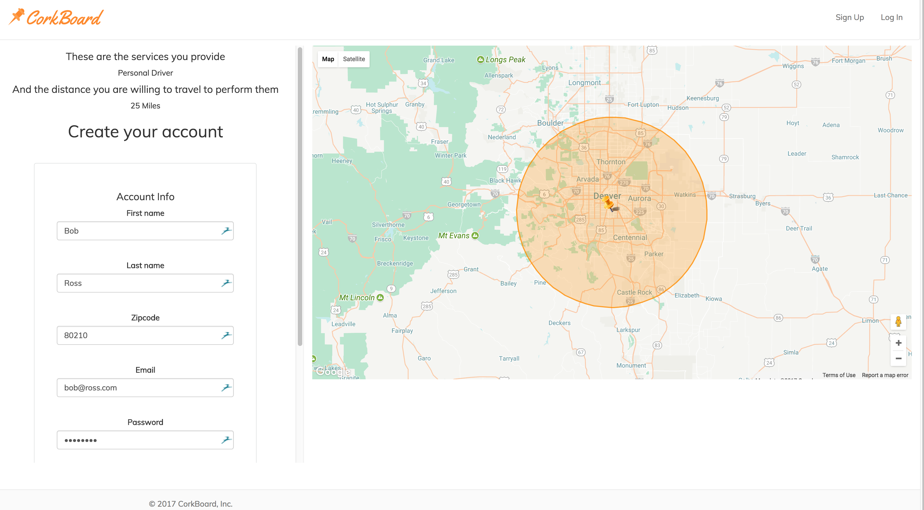
Task: Click autofill icon in Password field
Action: point(226,440)
